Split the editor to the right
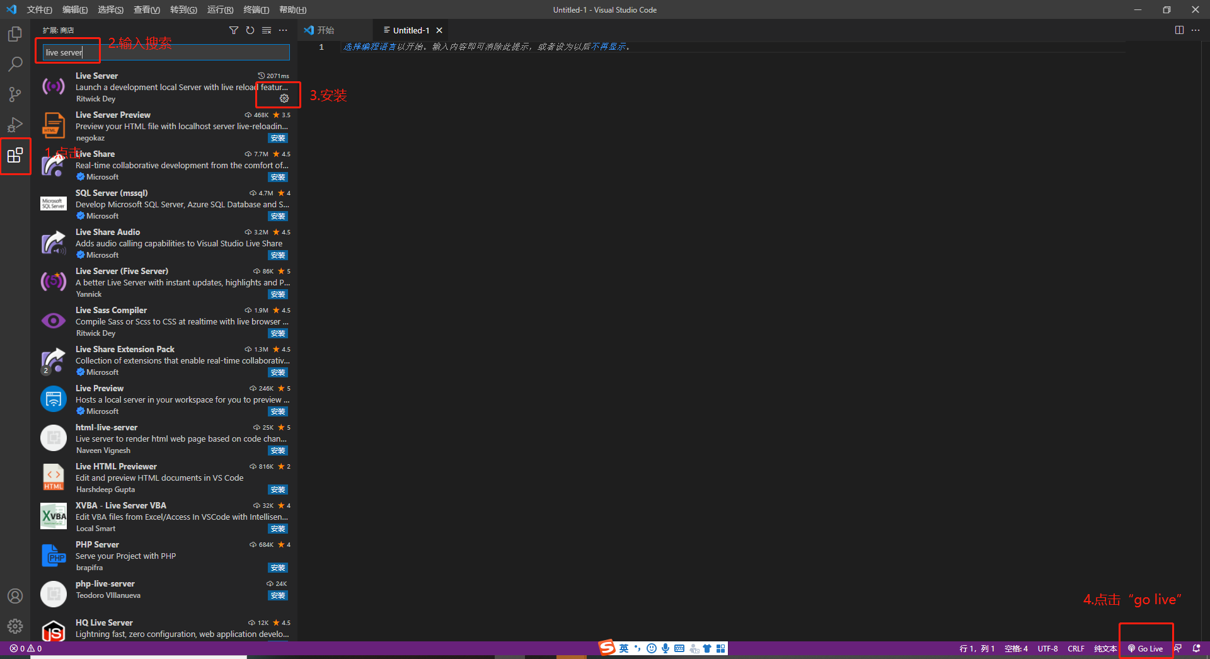This screenshot has width=1210, height=659. click(x=1179, y=30)
